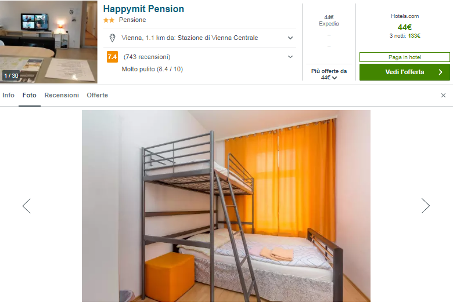Click the two-star rating icons

[109, 20]
